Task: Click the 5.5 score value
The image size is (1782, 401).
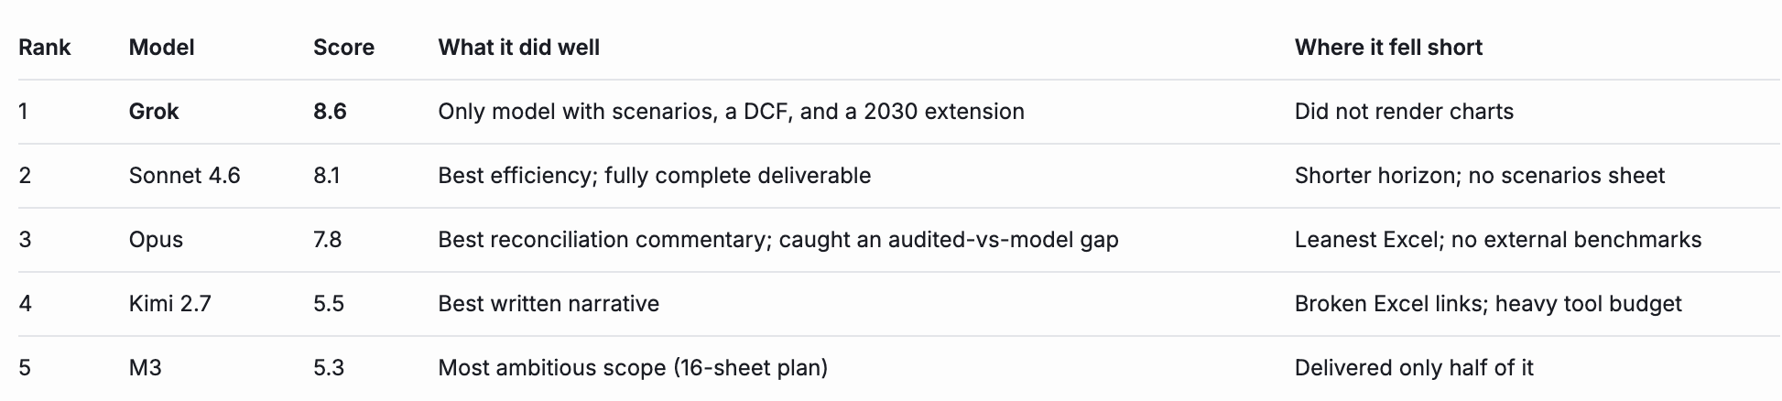Action: [x=329, y=304]
